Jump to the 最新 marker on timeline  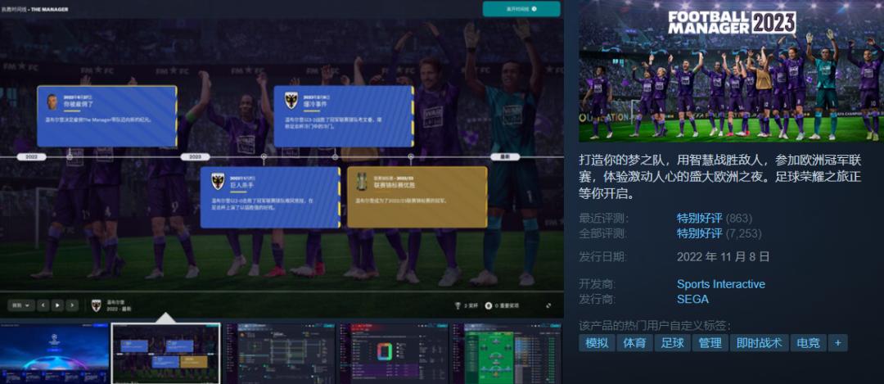[504, 156]
